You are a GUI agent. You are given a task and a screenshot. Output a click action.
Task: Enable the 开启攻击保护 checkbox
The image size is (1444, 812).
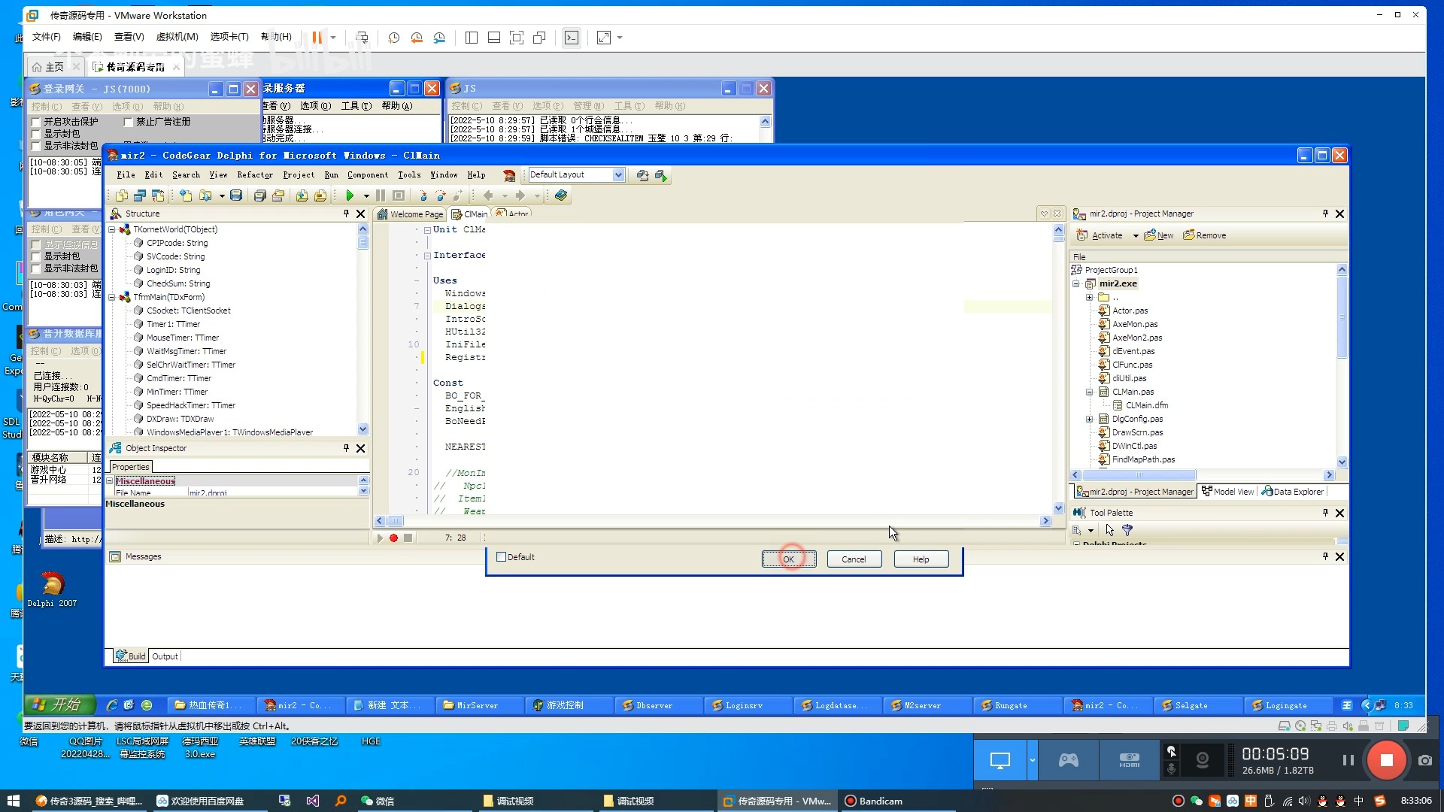pos(35,122)
